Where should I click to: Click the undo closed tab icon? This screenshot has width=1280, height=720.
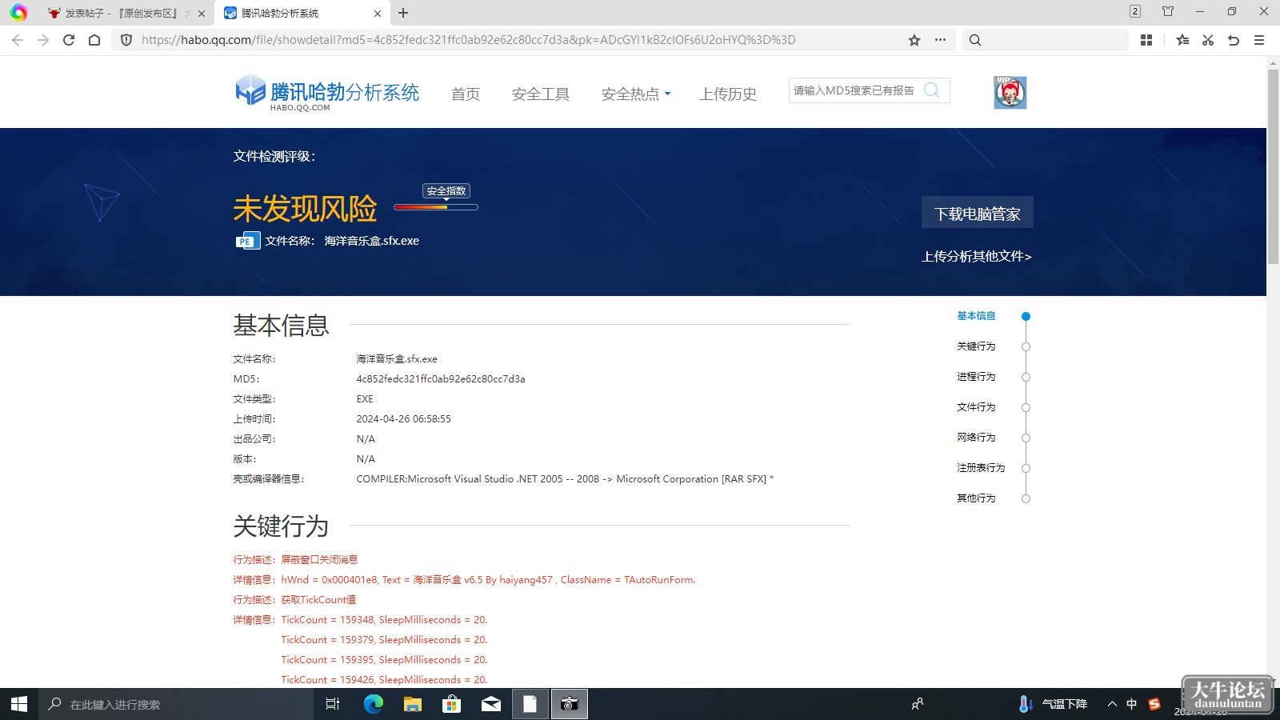click(1234, 40)
